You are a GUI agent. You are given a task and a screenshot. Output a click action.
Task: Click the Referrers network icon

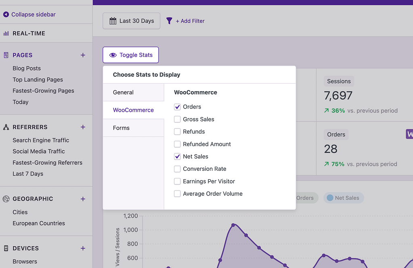(6, 127)
